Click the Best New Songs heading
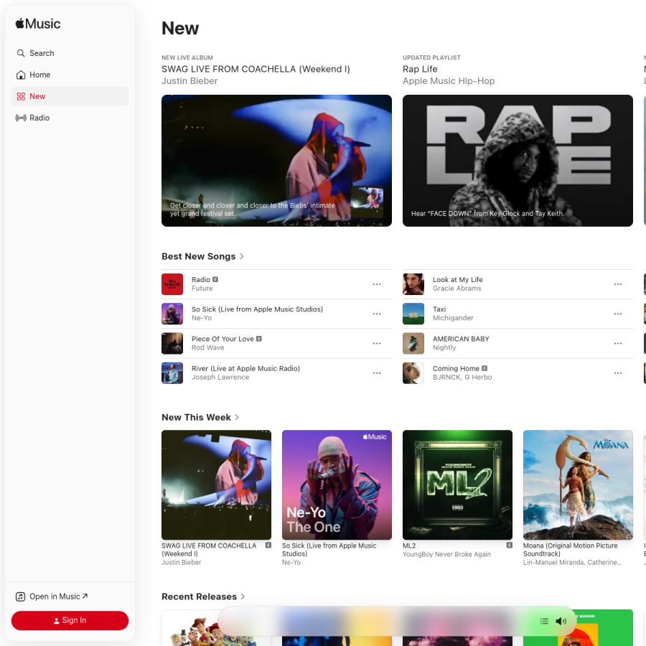Screen dimensions: 646x646 199,256
